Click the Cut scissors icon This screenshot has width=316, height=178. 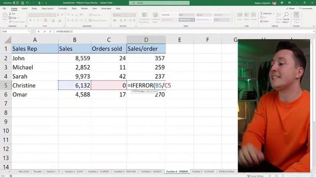10,14
